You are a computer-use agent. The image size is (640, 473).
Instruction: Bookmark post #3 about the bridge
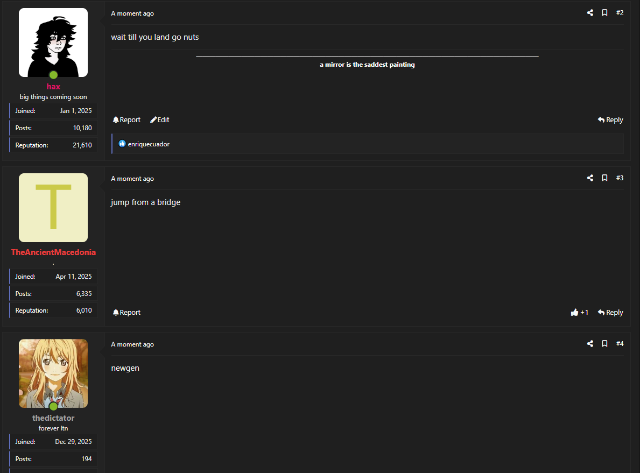604,178
